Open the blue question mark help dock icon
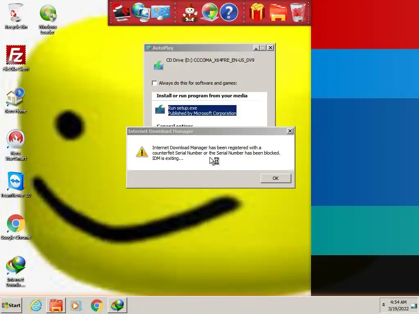 coord(229,12)
